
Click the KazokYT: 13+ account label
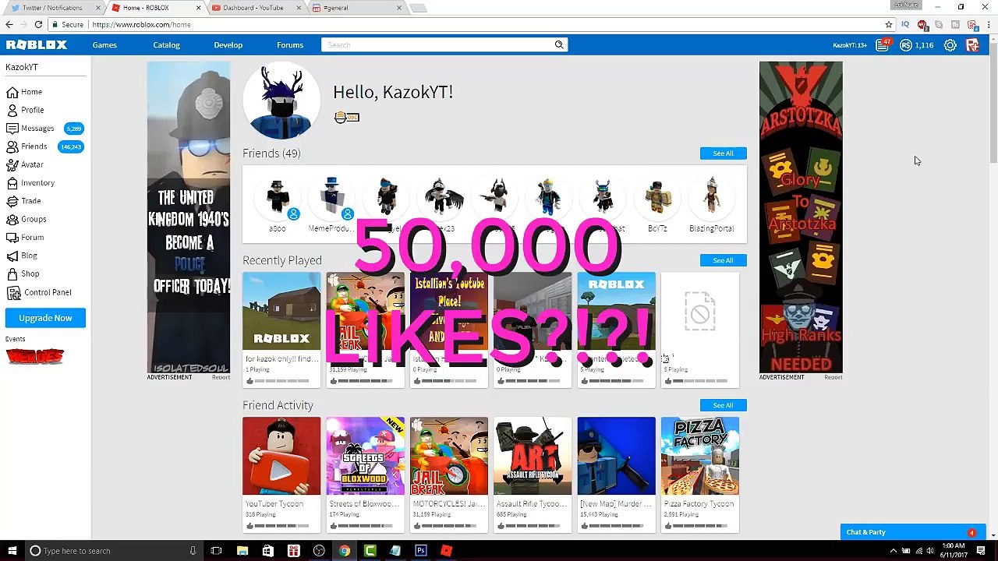pos(850,45)
